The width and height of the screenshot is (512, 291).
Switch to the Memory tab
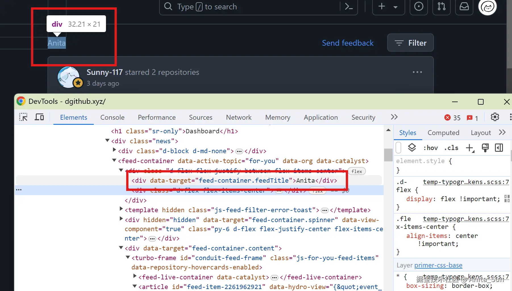278,117
